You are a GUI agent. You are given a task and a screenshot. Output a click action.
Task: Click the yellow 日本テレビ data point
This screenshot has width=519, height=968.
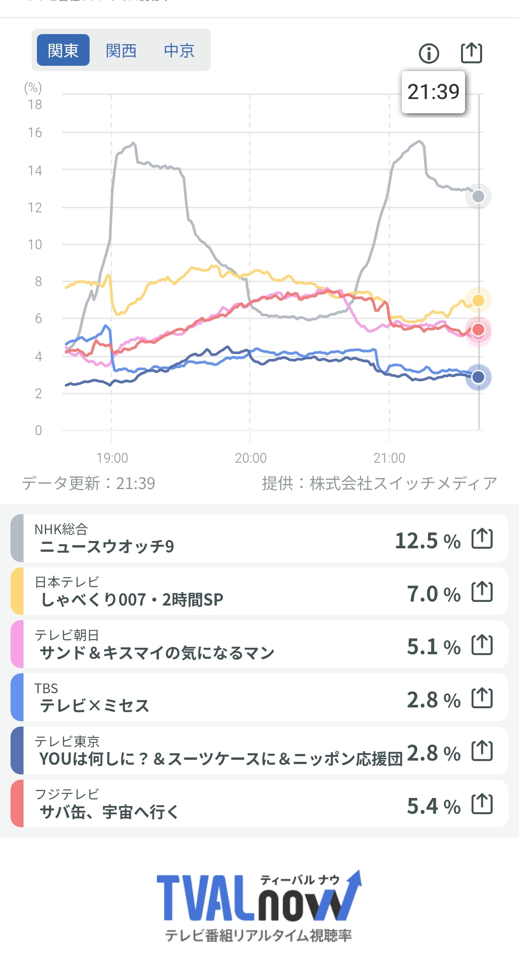click(478, 300)
